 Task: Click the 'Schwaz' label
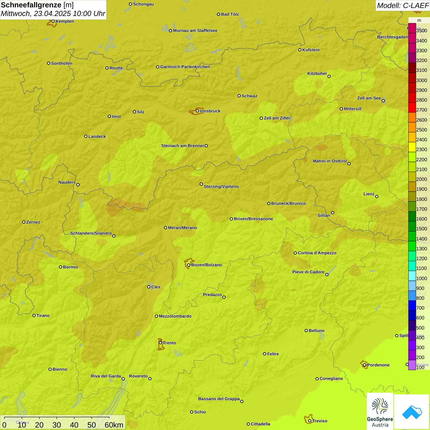(249, 96)
